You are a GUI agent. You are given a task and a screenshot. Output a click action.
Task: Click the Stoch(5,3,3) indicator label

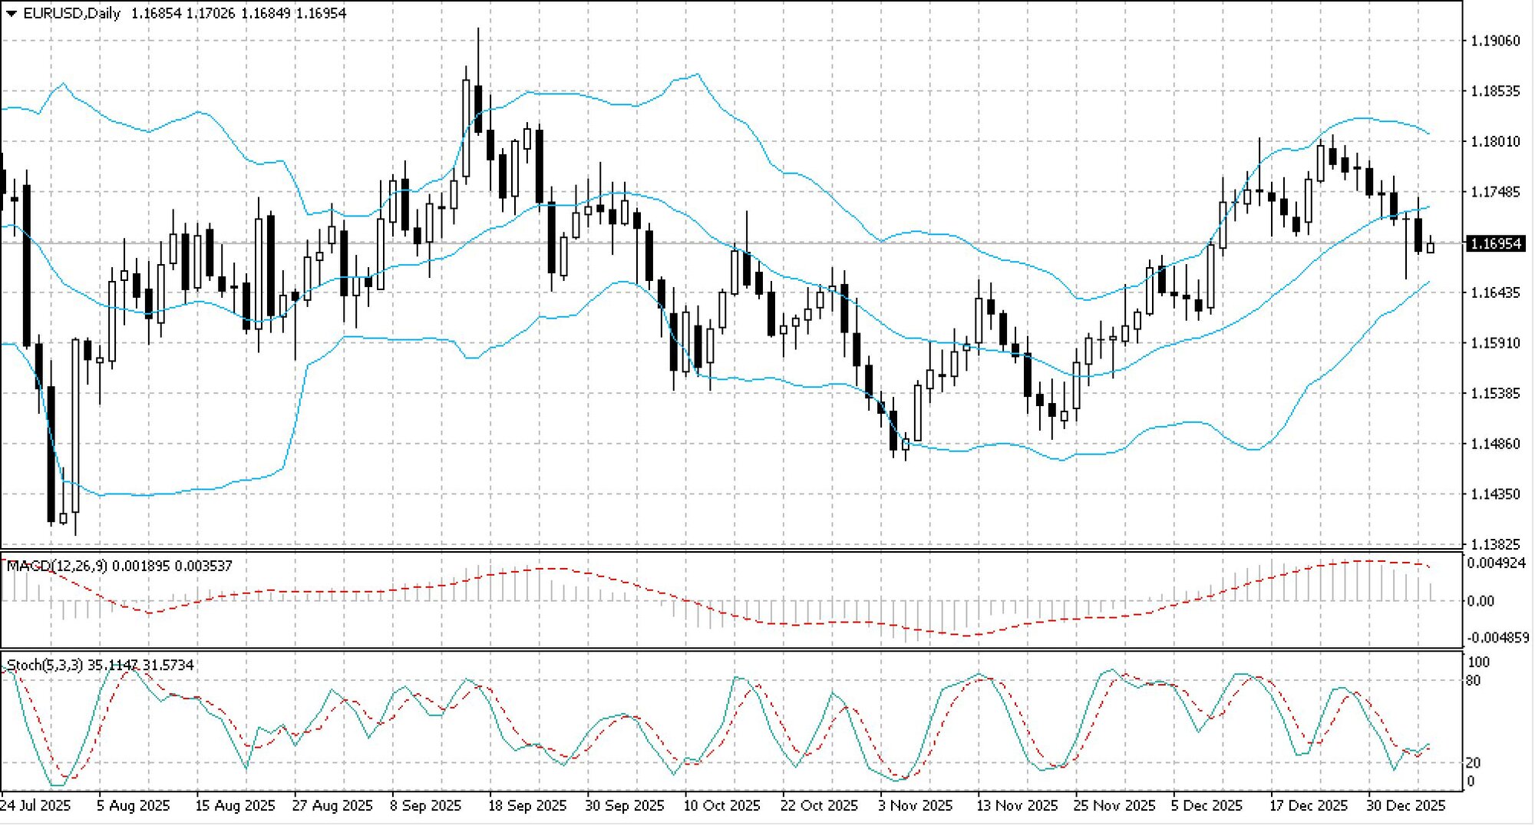43,665
